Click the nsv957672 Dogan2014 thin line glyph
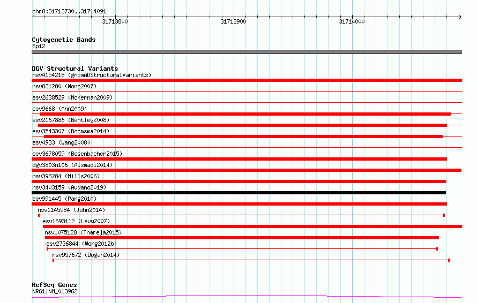 click(251, 260)
